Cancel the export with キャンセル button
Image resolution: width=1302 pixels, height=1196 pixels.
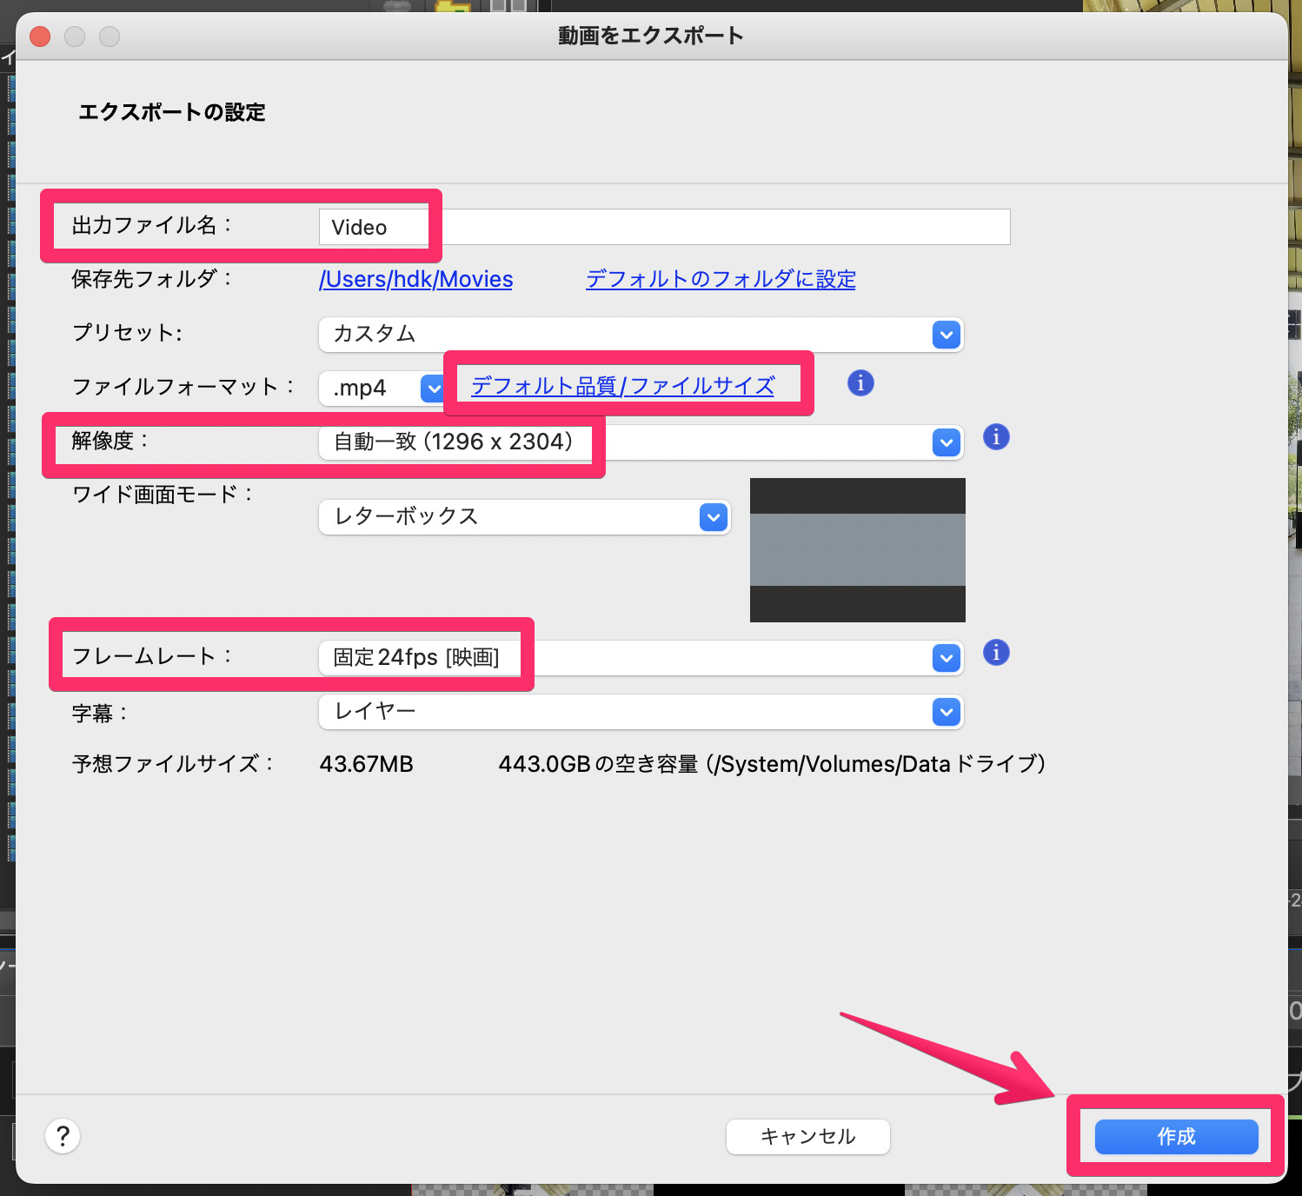pos(807,1136)
